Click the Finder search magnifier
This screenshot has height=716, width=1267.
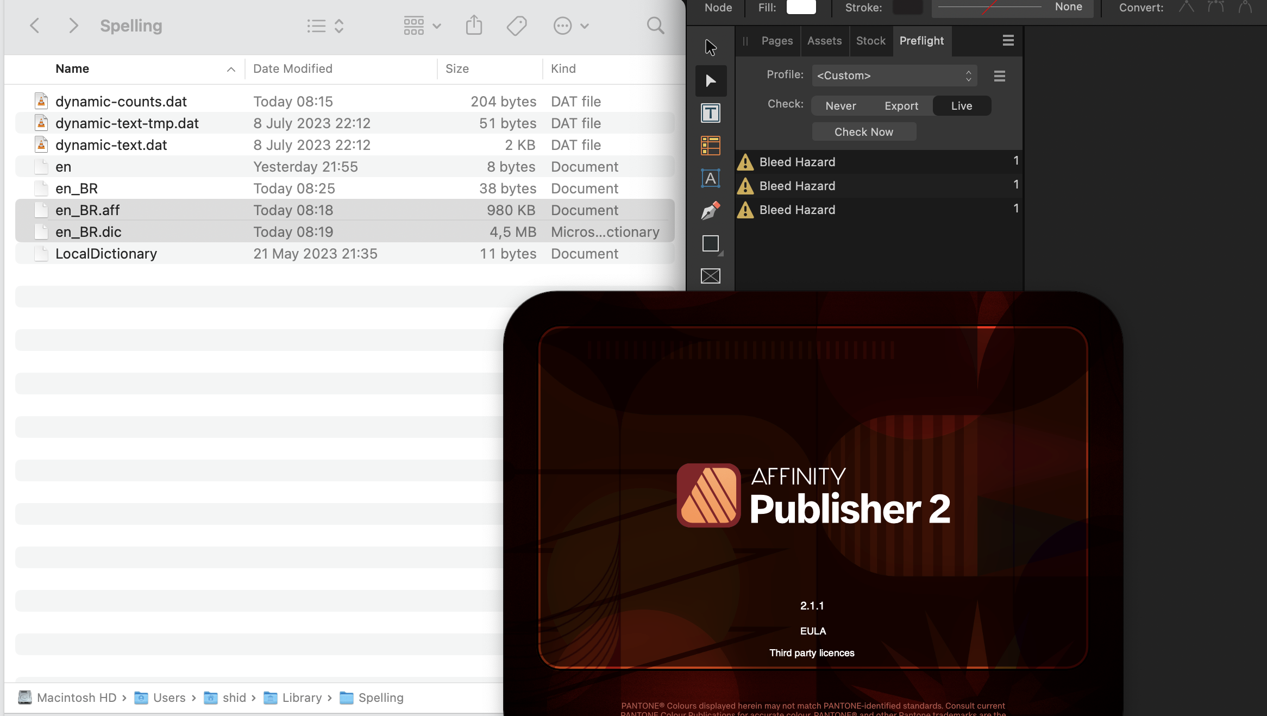click(x=655, y=26)
